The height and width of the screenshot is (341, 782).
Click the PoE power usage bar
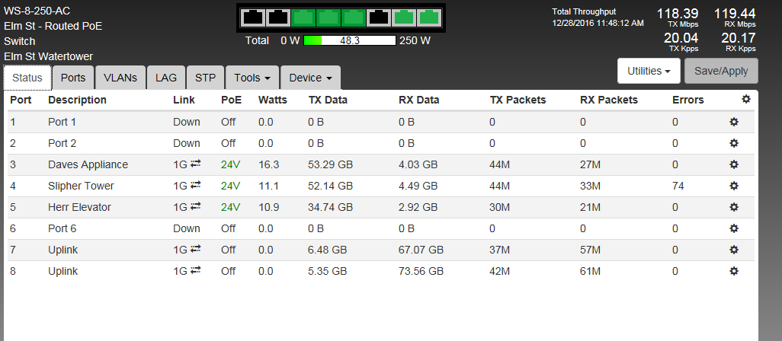tap(349, 40)
